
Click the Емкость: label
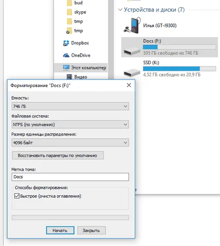[x=20, y=98]
